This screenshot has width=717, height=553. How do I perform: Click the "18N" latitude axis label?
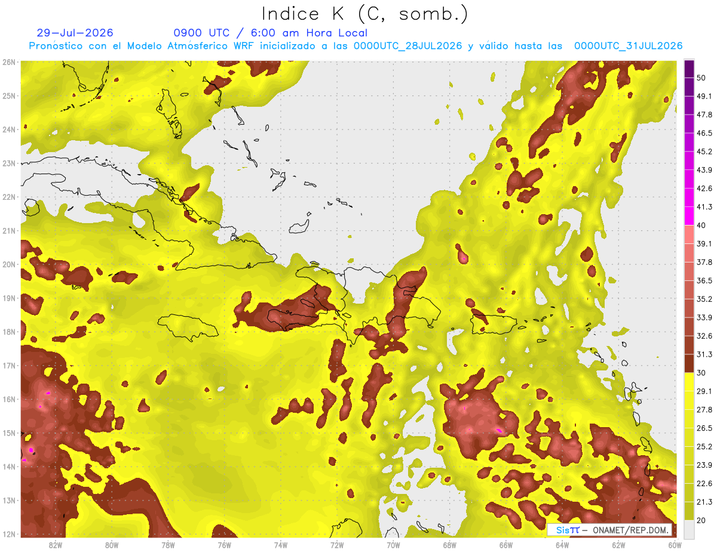[x=9, y=332]
